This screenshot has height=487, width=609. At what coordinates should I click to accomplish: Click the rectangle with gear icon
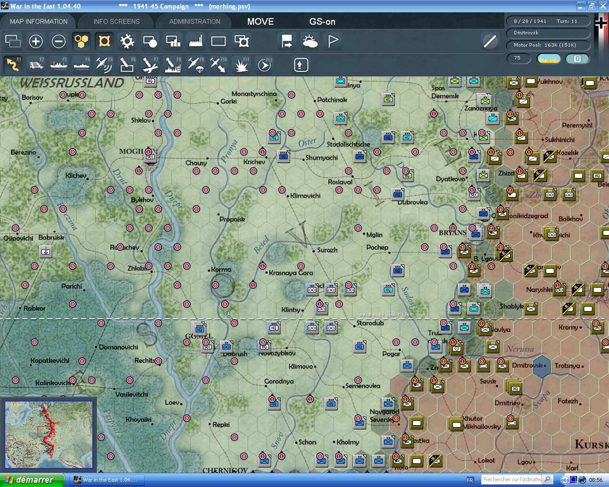pyautogui.click(x=242, y=41)
